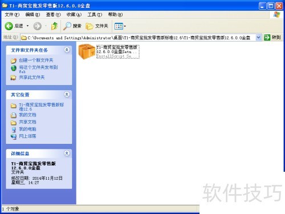The height and width of the screenshot is (214, 285).
Task: Open the Edit (编辑) menu
Action: (x=32, y=15)
